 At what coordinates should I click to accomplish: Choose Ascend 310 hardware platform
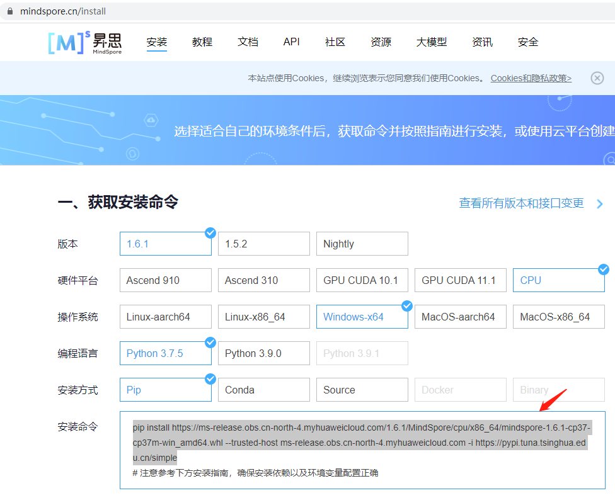(x=264, y=280)
